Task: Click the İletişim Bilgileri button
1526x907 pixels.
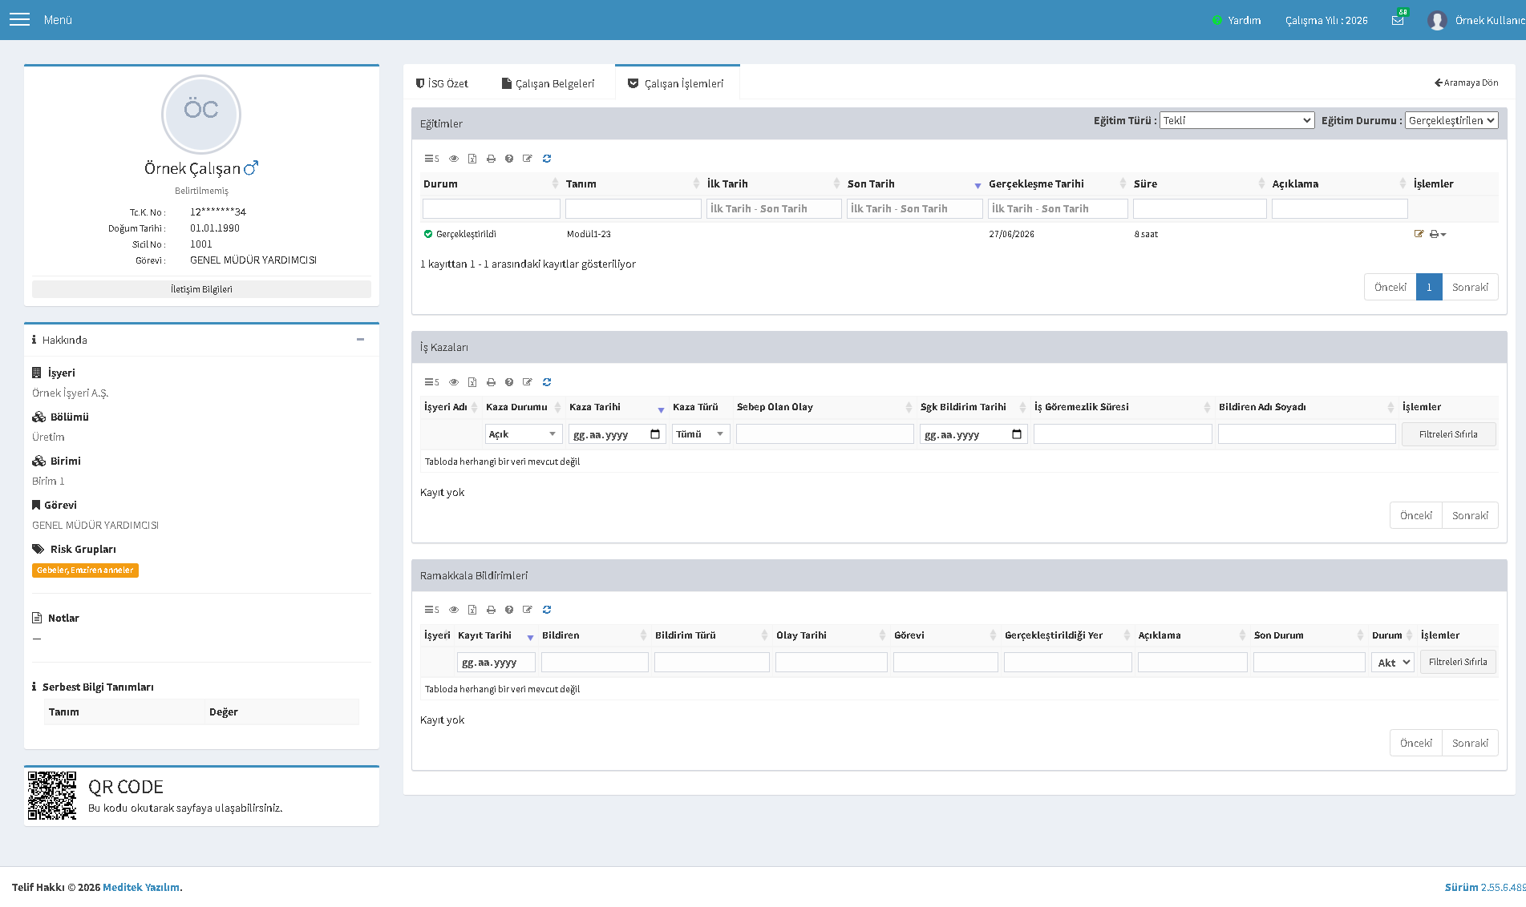Action: pyautogui.click(x=201, y=289)
